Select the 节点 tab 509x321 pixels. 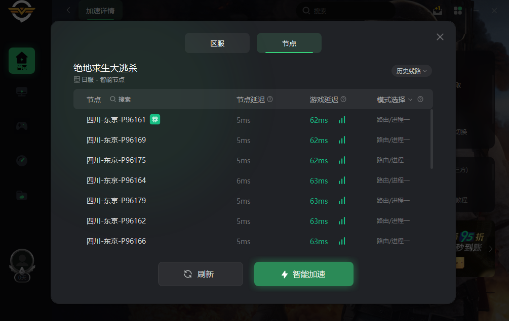coord(289,43)
